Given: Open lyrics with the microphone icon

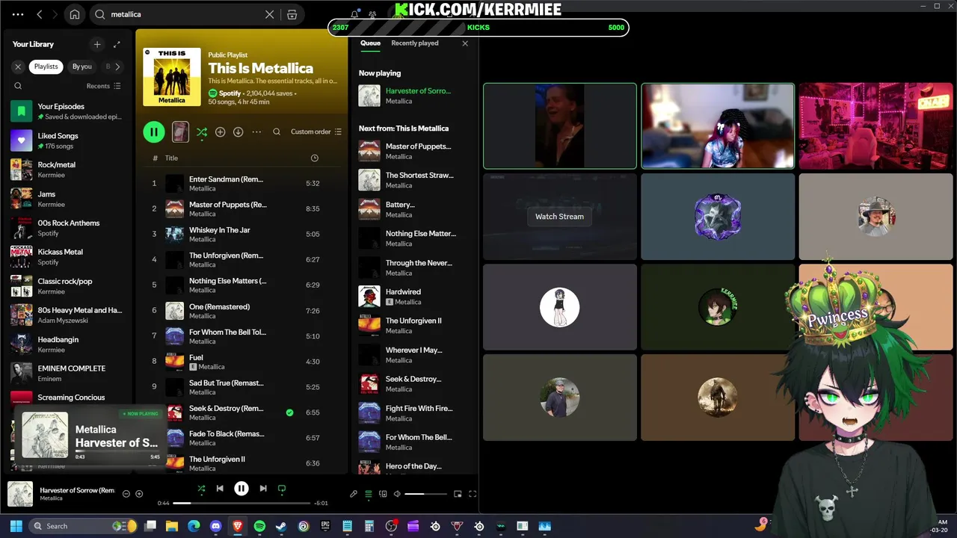Looking at the screenshot, I should (x=354, y=494).
